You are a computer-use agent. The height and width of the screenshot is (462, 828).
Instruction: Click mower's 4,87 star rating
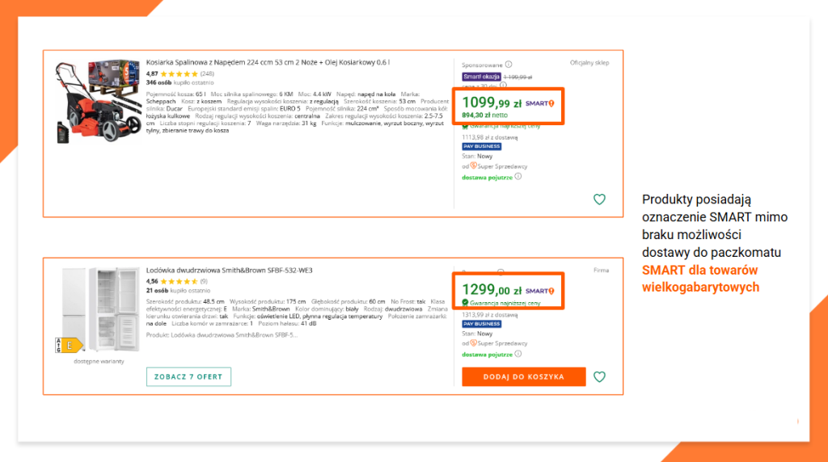174,73
